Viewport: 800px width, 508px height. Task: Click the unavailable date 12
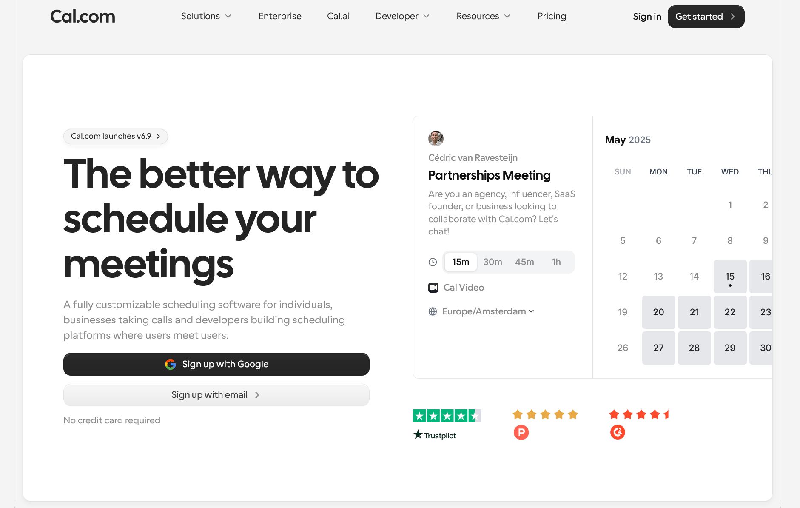(x=623, y=277)
